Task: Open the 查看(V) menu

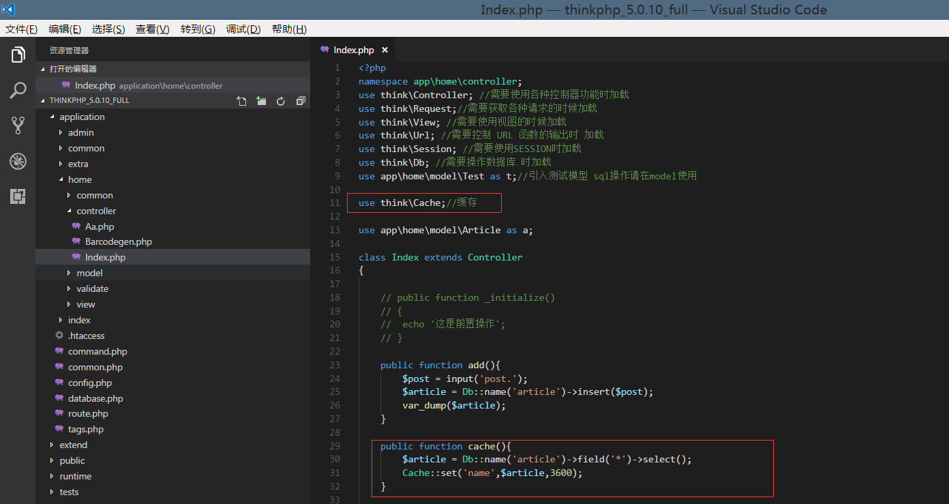Action: 153,29
